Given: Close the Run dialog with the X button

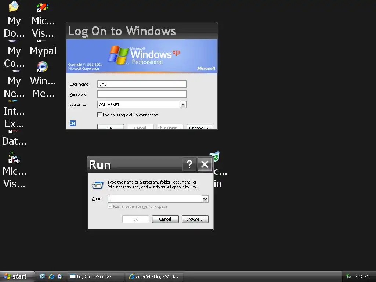Looking at the screenshot, I should 205,164.
